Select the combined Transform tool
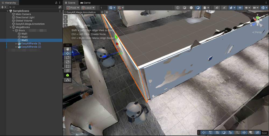 [68, 70]
